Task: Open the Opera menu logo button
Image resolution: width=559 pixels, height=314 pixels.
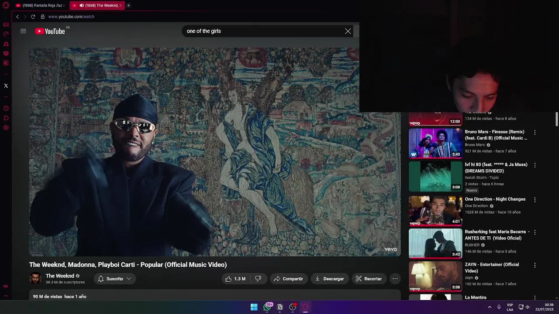Action: 6,5
